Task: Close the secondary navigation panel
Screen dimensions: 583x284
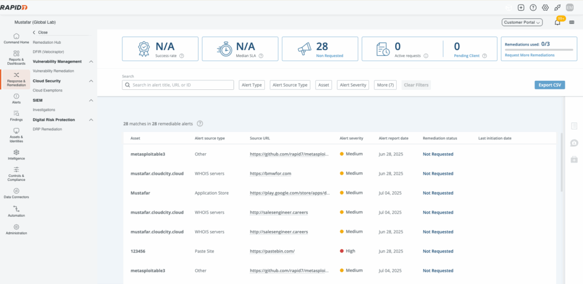Action: (x=40, y=32)
